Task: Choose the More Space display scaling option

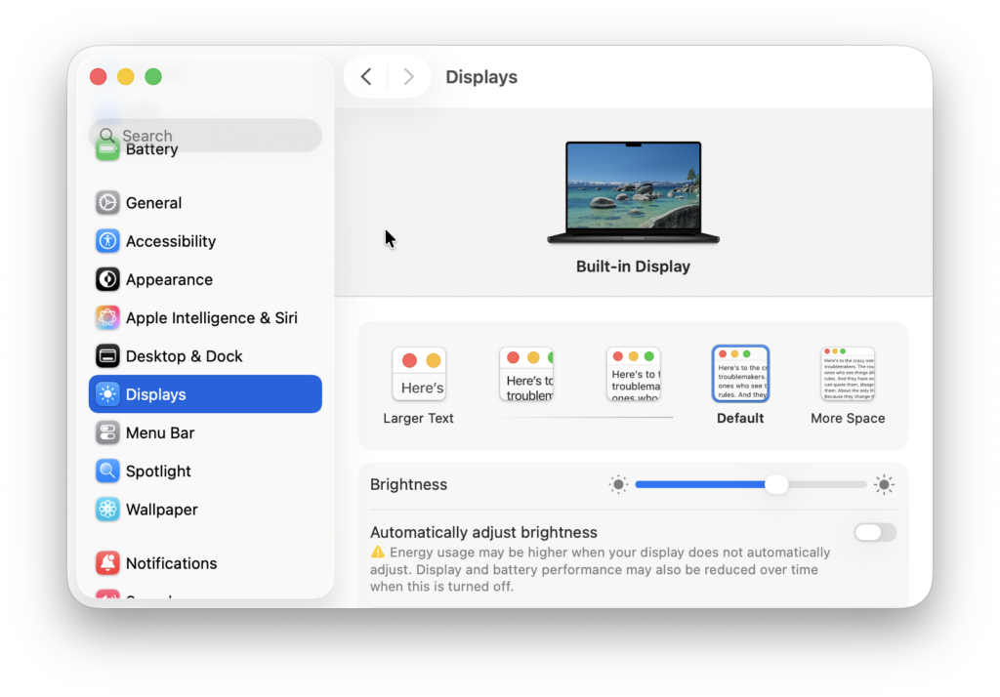Action: click(847, 374)
